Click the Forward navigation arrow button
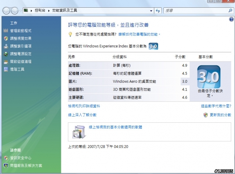235x174 pixels. click(15, 11)
